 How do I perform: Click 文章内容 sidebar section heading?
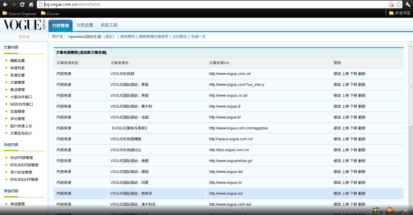click(11, 47)
